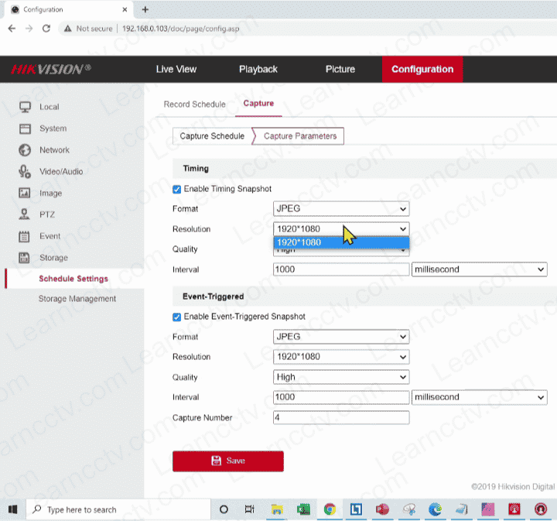
Task: Click the Capture Number input field
Action: 341,418
